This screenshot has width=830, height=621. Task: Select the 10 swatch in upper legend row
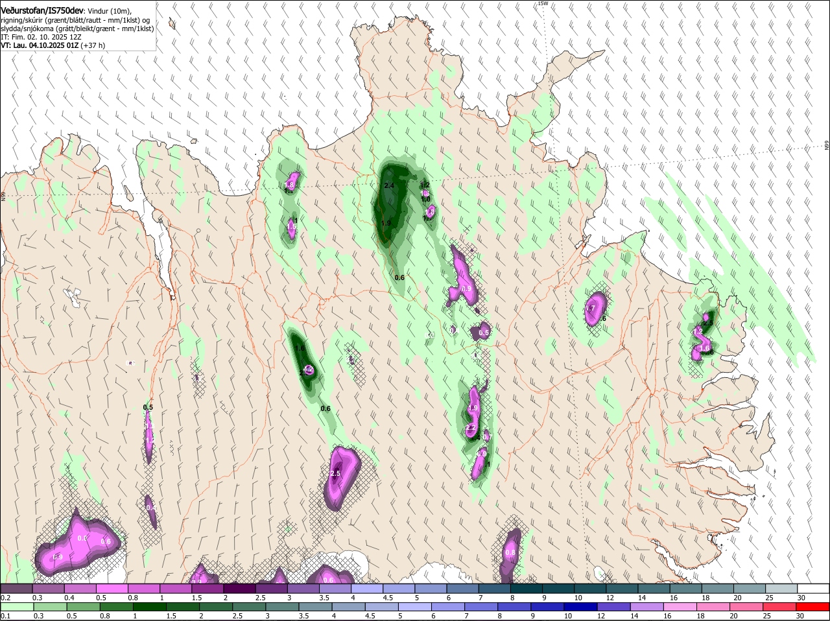pyautogui.click(x=589, y=589)
